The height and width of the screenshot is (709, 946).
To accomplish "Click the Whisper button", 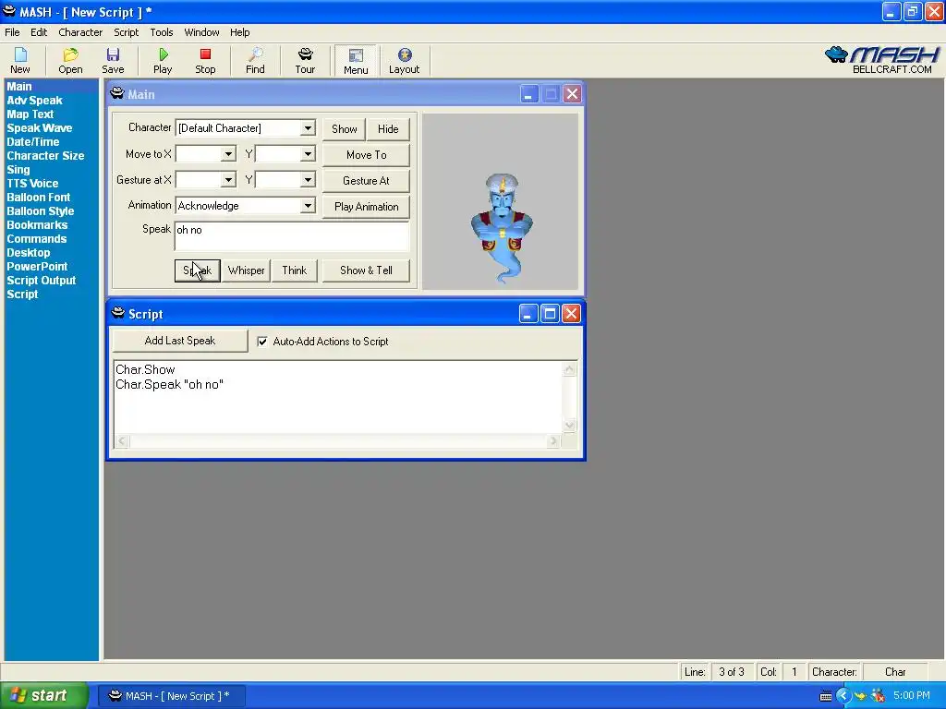I will [246, 270].
